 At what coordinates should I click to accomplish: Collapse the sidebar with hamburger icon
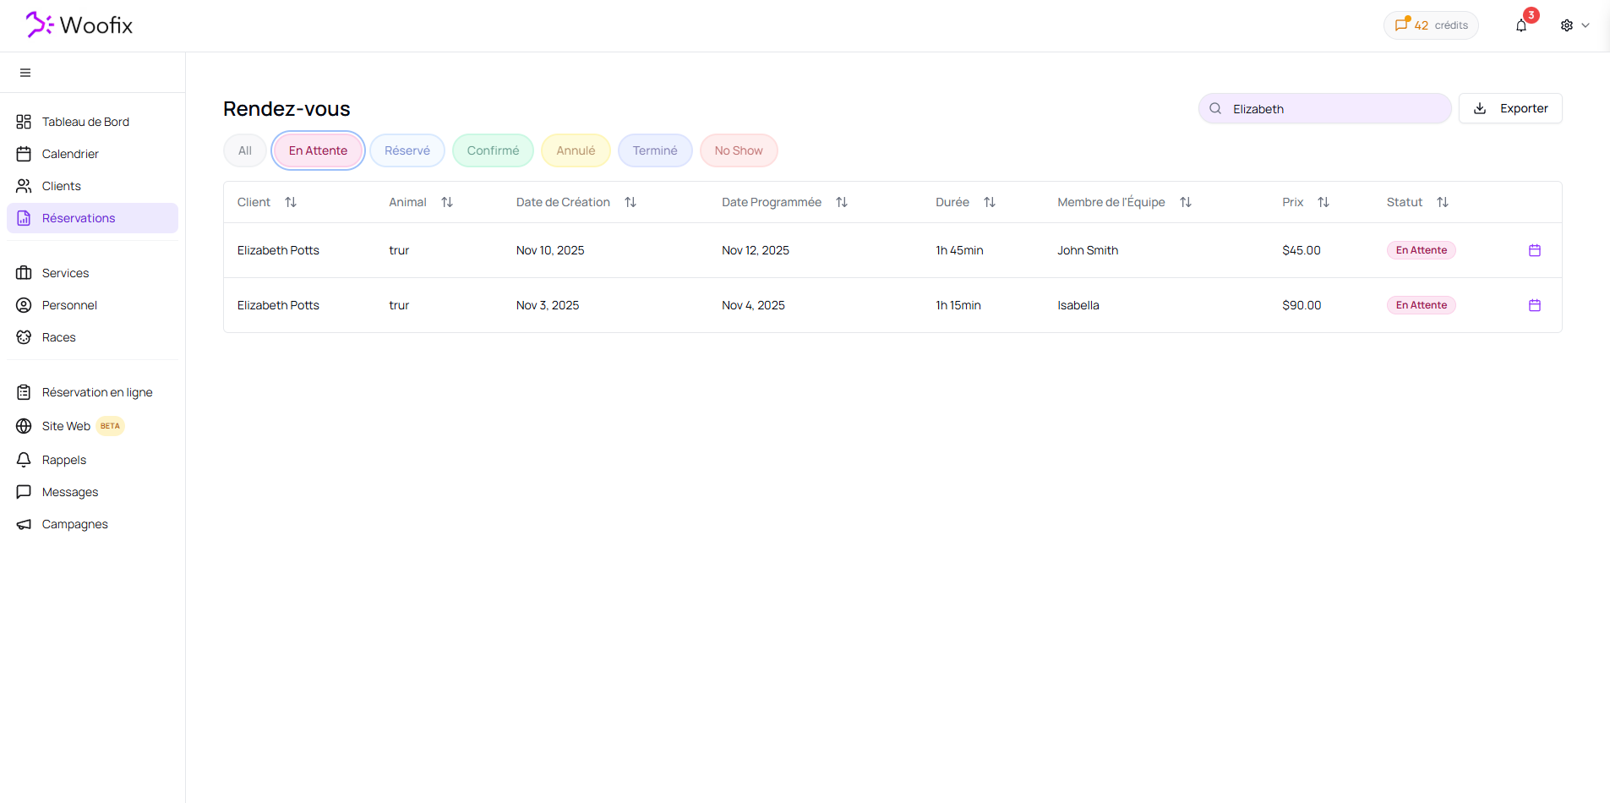[x=25, y=73]
